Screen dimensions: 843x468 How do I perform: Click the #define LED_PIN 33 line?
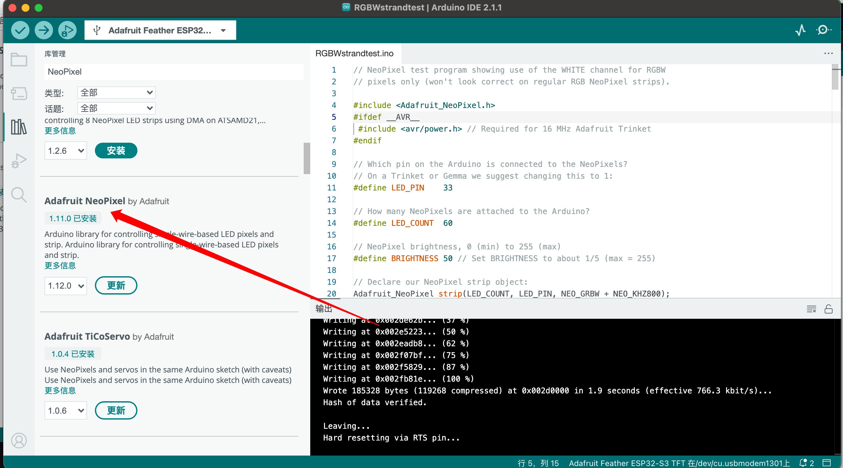403,188
